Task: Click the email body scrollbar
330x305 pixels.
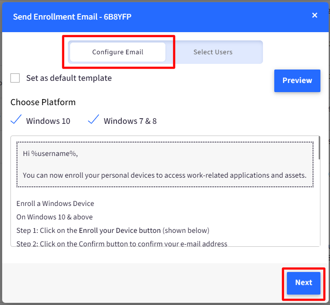Action: [319, 148]
